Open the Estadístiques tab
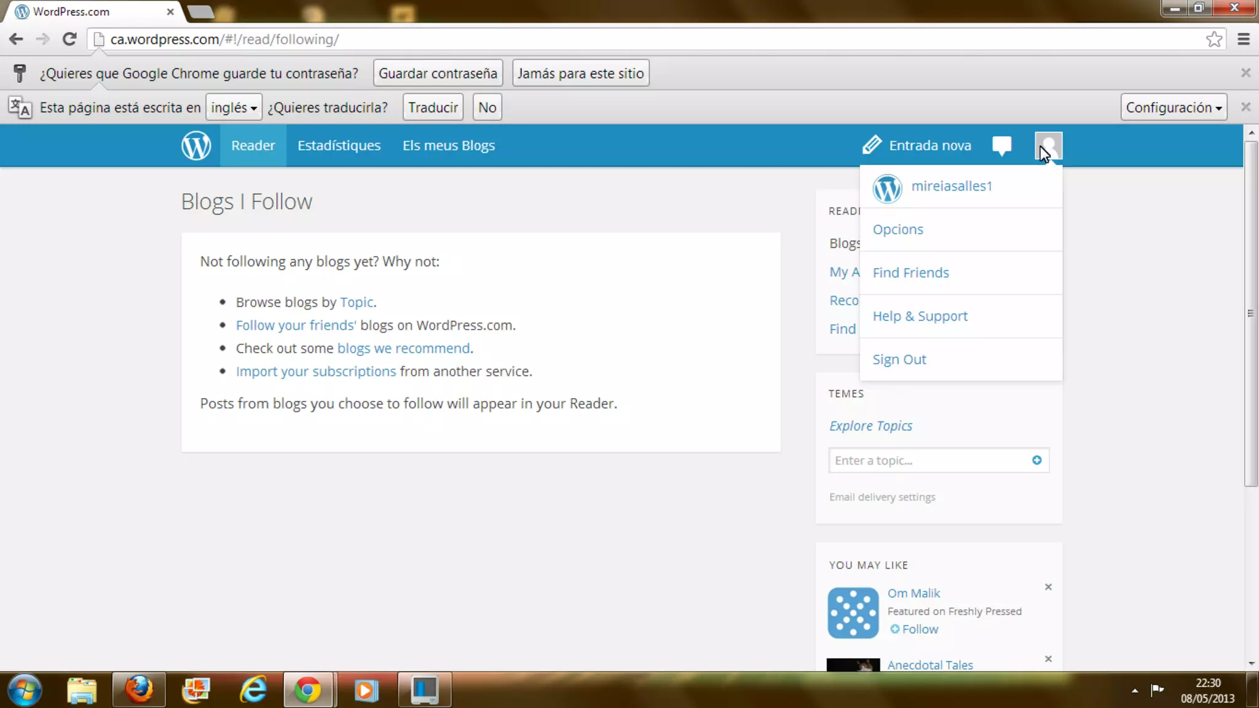The image size is (1259, 708). pyautogui.click(x=339, y=146)
